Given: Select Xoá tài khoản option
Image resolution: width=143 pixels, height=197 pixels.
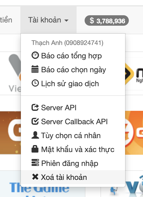Looking at the screenshot, I should pyautogui.click(x=73, y=177).
